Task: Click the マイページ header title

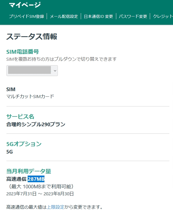Action: [x=25, y=5]
